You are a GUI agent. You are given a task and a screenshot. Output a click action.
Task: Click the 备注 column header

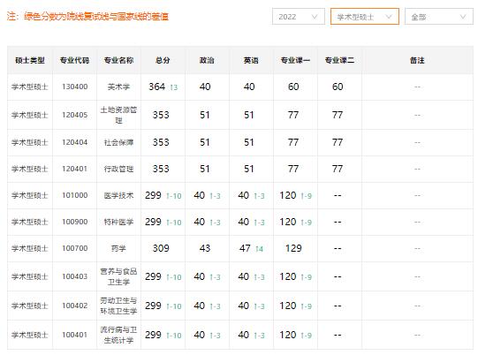pyautogui.click(x=417, y=60)
